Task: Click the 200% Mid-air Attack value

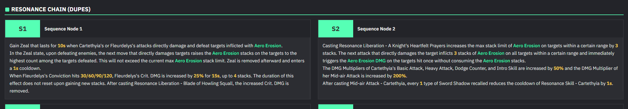Action: tap(399, 76)
